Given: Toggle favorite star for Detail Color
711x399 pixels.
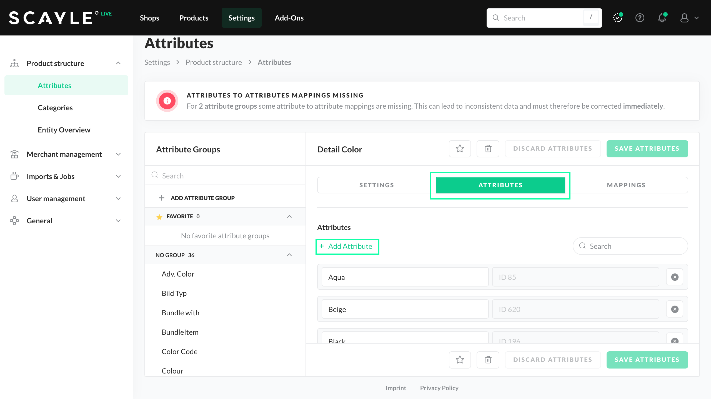Looking at the screenshot, I should pos(460,149).
